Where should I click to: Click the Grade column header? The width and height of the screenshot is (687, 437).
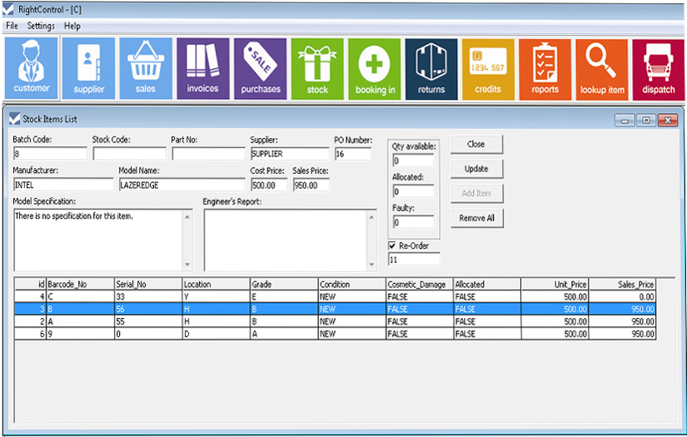[284, 284]
